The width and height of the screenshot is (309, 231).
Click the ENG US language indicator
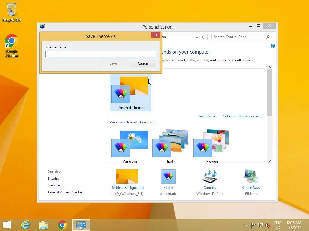(x=278, y=225)
